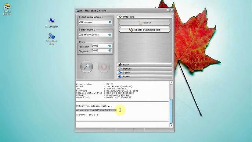Click the About section icon
The width and height of the screenshot is (252, 142).
(x=120, y=77)
